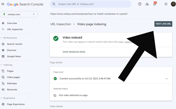Image resolution: width=176 pixels, height=109 pixels.
Task: Expand the Page crawl details chevron
Action: (x=167, y=79)
